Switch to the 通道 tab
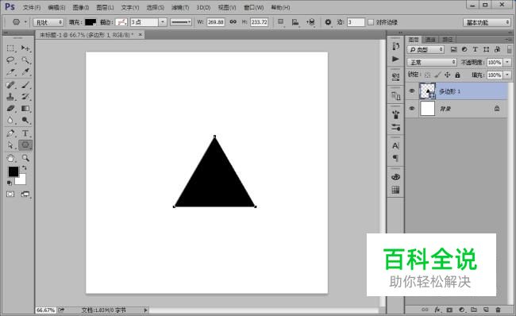This screenshot has width=516, height=316. point(430,40)
